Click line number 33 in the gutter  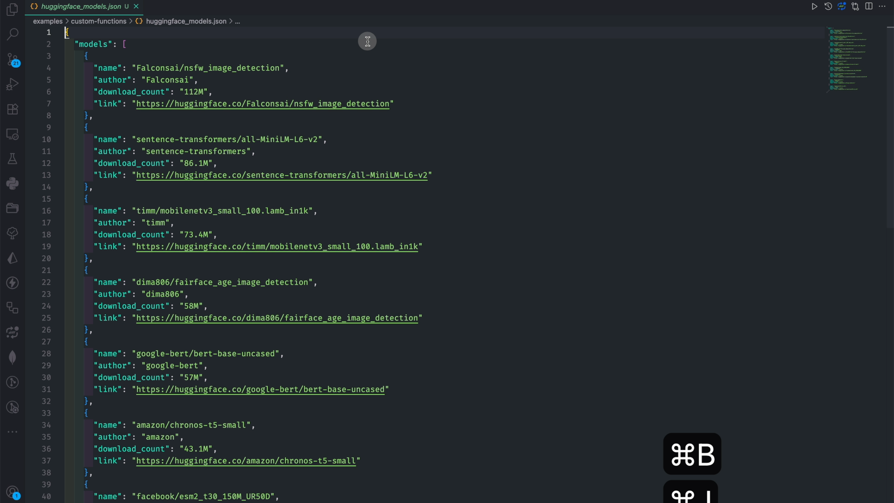tap(46, 413)
